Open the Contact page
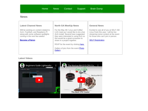Image resolution: width=148 pixels, height=111 pixels. [68, 9]
